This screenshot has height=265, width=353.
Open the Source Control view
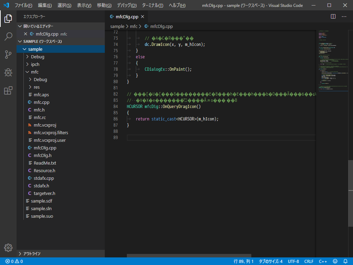coord(8,55)
